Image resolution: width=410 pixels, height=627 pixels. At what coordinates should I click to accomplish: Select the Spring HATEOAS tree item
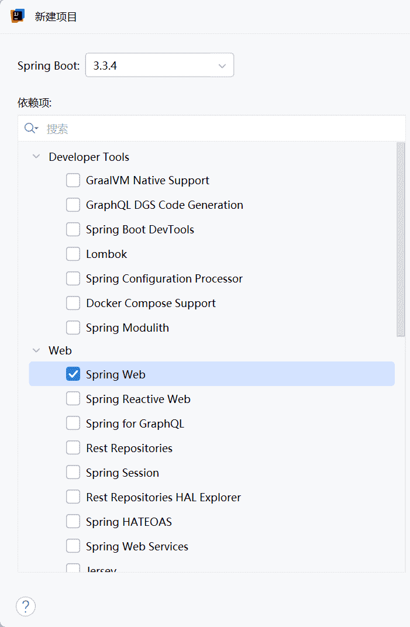click(129, 522)
